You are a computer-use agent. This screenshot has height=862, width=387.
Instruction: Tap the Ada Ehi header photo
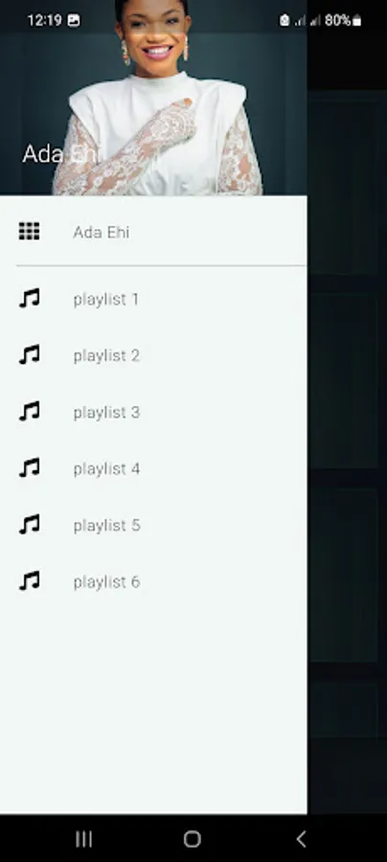tap(153, 98)
